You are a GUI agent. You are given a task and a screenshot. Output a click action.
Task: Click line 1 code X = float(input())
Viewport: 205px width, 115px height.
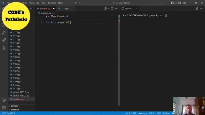(x=57, y=16)
